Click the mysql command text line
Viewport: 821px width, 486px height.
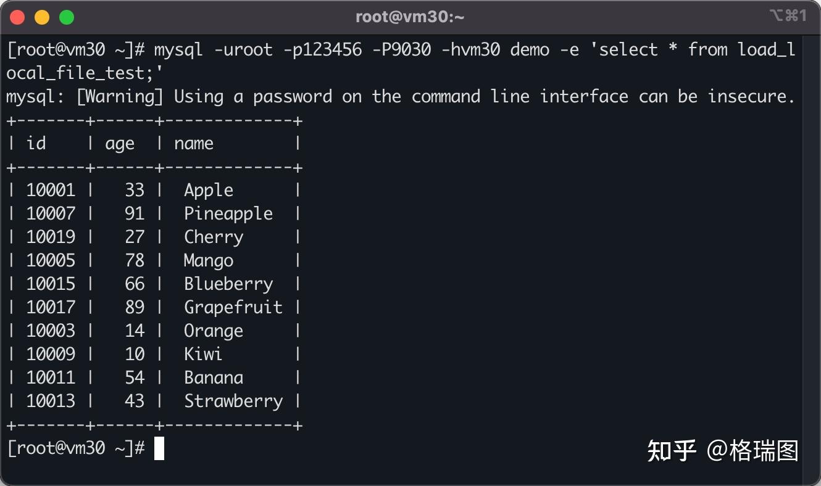(x=400, y=50)
